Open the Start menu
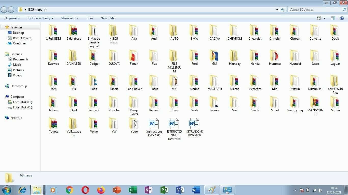 click(7, 190)
